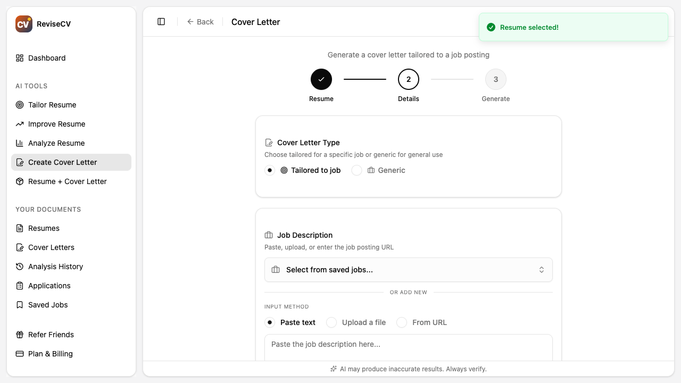Switch input method to Upload a file
Image resolution: width=681 pixels, height=383 pixels.
click(x=331, y=322)
